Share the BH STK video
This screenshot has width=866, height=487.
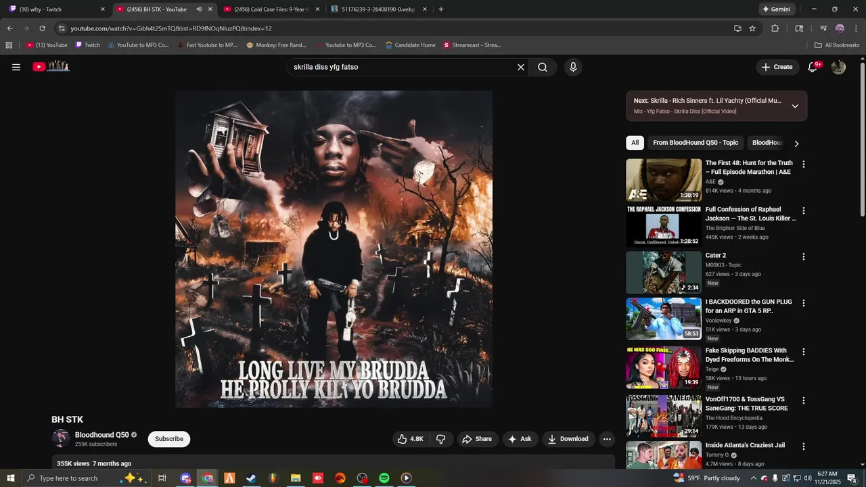(477, 439)
